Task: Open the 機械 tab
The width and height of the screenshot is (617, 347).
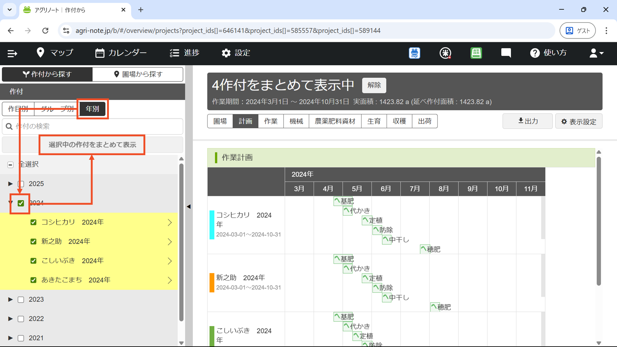Action: pos(296,121)
